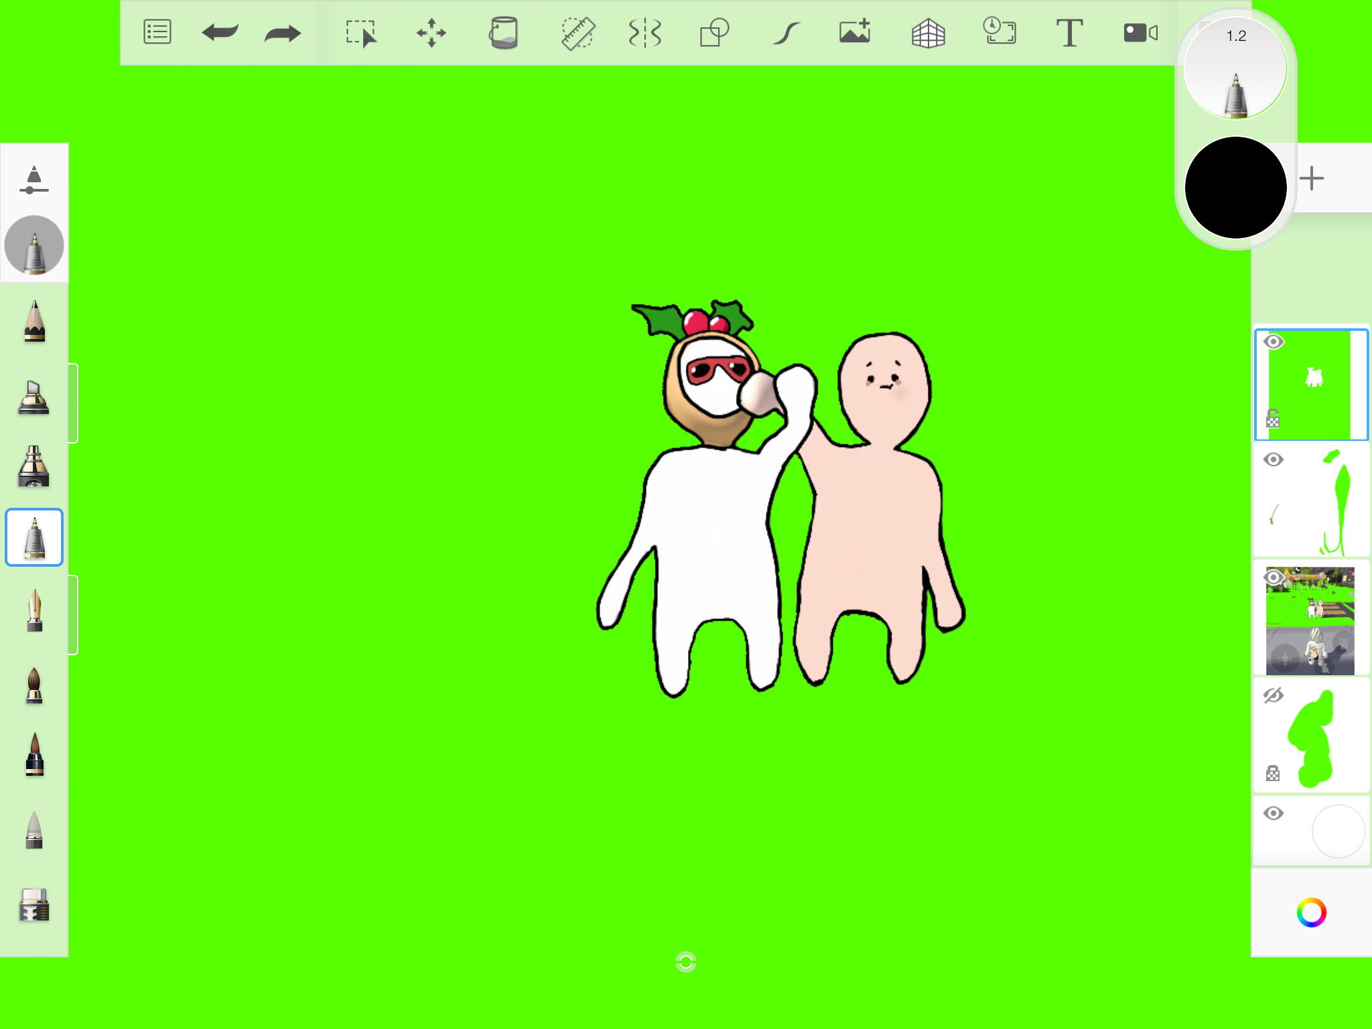
Task: Adjust the 1.2 brush size puck
Action: [1235, 68]
